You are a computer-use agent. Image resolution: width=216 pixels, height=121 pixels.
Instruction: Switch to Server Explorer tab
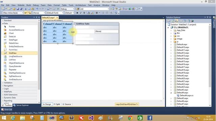click(x=21, y=105)
